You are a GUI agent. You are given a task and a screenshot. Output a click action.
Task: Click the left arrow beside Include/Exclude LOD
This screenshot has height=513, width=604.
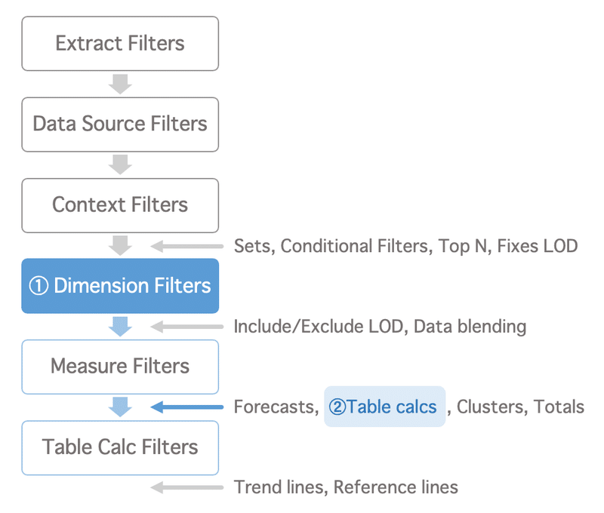(186, 327)
